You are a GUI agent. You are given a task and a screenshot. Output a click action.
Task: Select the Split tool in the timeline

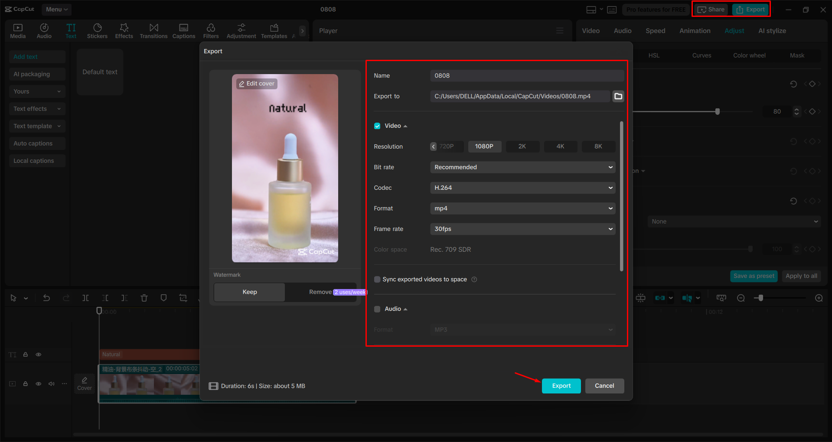pos(85,298)
